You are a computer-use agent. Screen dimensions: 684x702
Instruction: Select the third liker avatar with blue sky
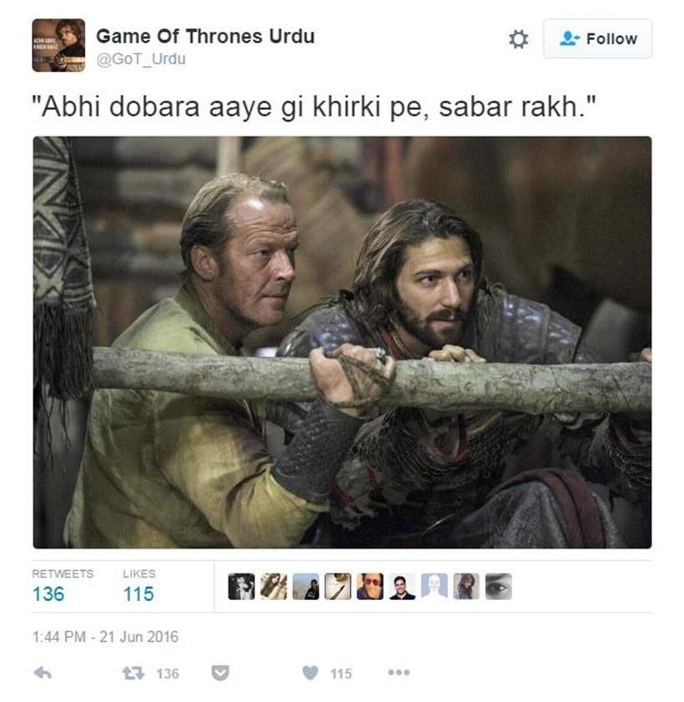tap(305, 586)
